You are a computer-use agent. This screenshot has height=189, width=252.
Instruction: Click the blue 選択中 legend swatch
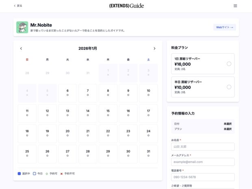[x=19, y=174]
